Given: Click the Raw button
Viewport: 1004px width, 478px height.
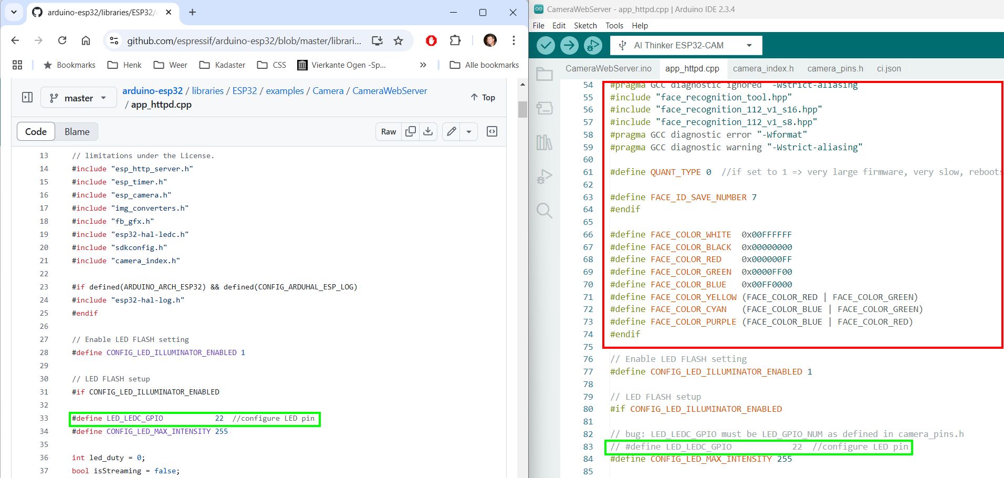Looking at the screenshot, I should click(x=389, y=131).
